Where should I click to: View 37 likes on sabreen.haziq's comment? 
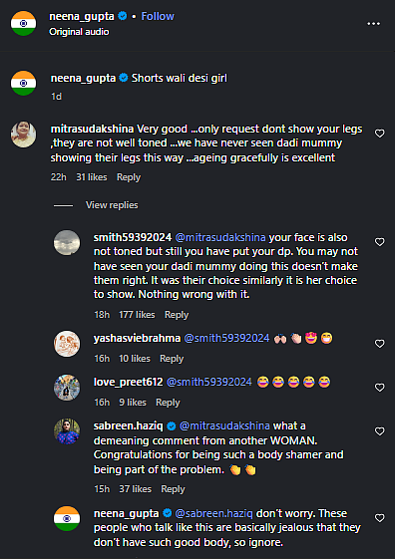136,489
